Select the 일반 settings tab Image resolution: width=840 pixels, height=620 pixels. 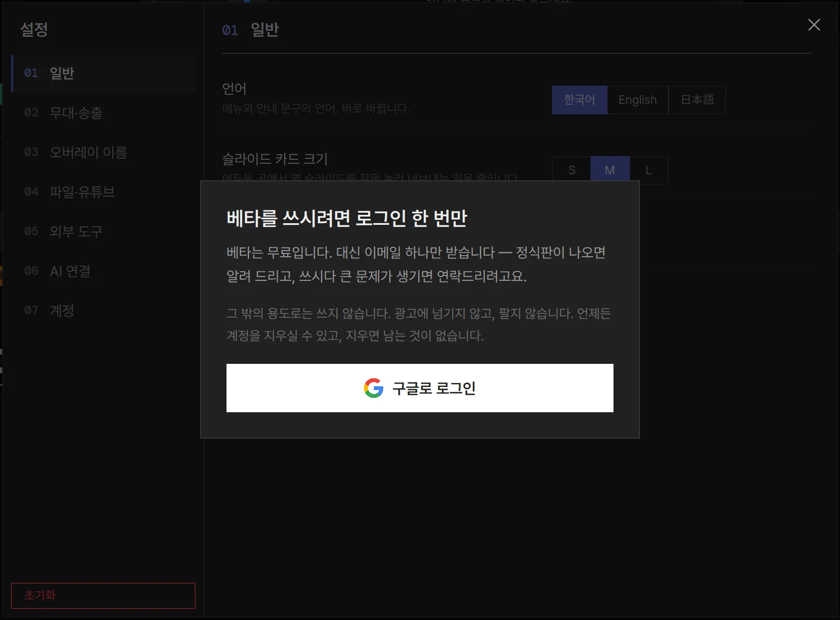coord(103,73)
